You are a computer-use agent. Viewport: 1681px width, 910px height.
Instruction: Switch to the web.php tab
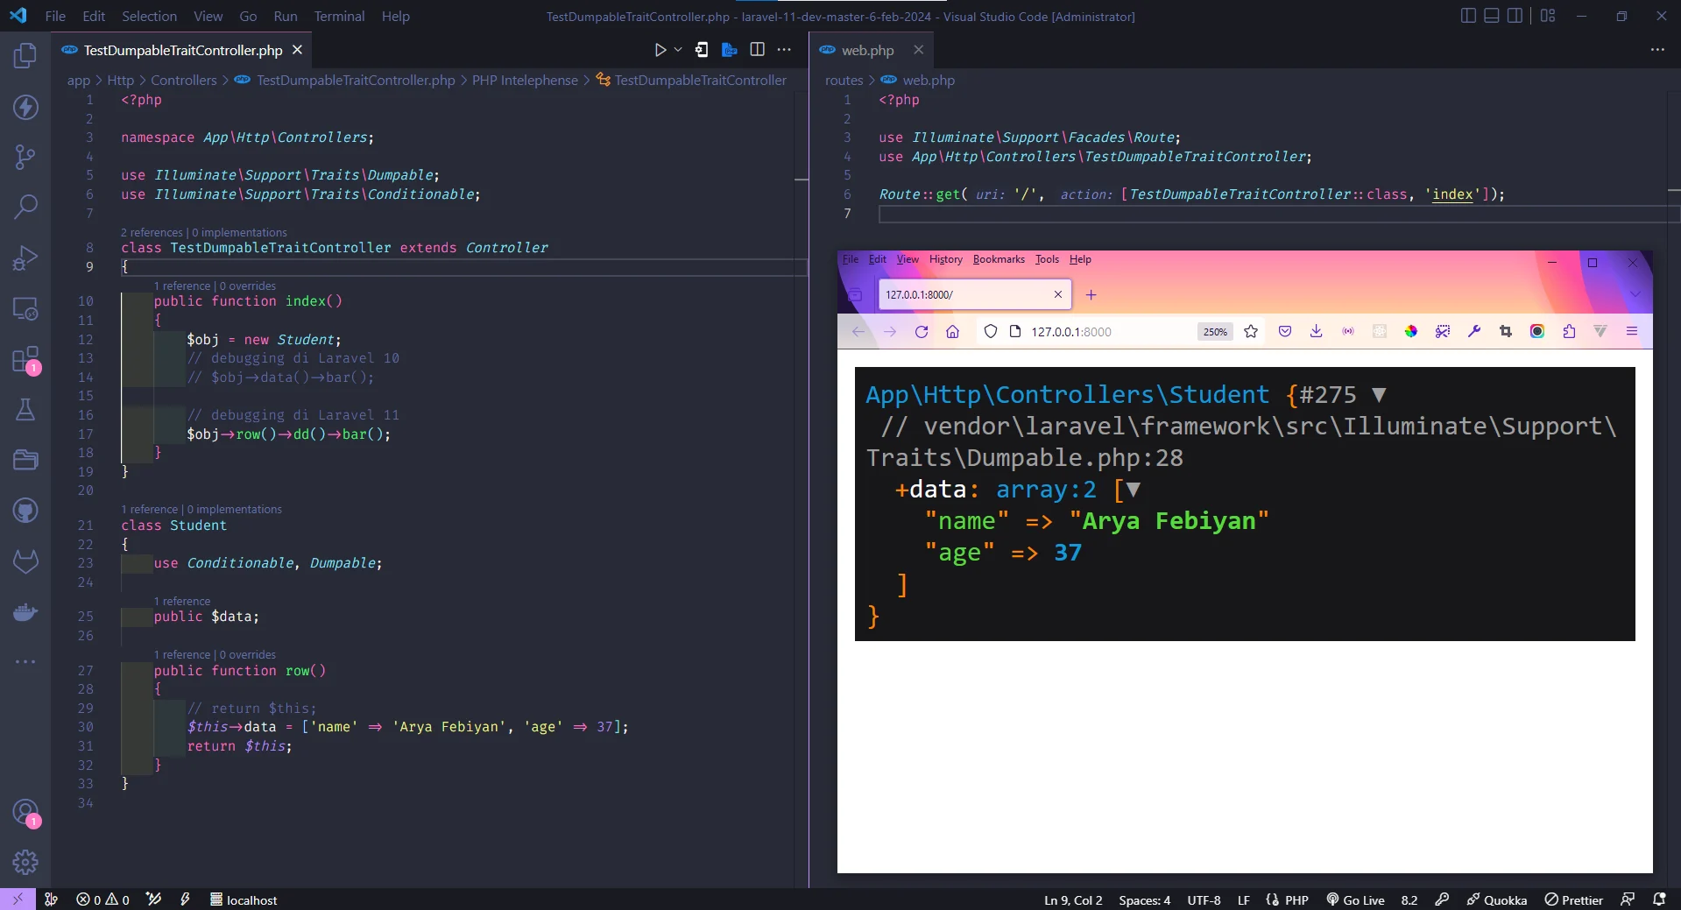tap(867, 50)
